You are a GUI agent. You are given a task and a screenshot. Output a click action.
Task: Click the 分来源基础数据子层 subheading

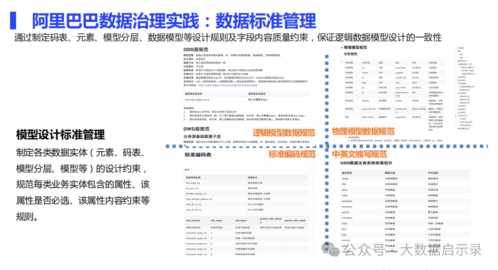coord(202,136)
